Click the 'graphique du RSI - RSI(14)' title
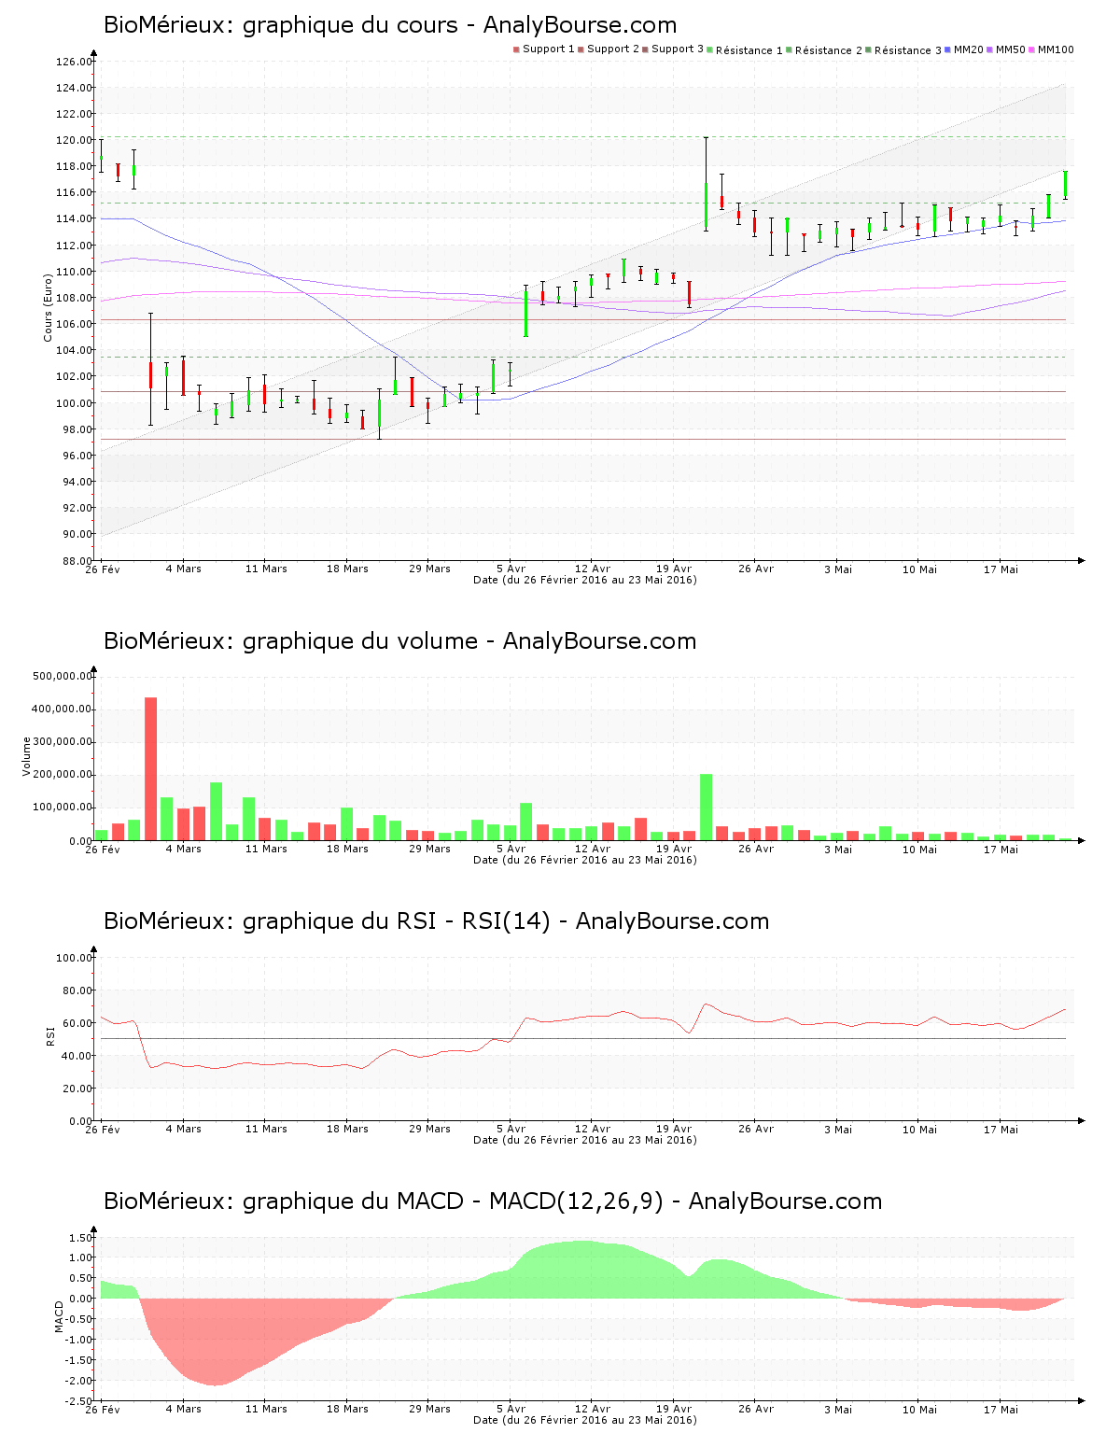The width and height of the screenshot is (1120, 1447). coord(436,921)
